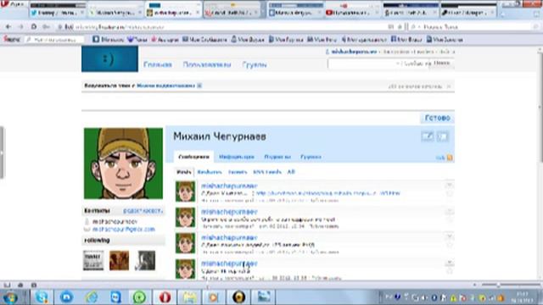This screenshot has width=543, height=305.
Task: Open the Мои Сообщения bookmark
Action: 204,40
